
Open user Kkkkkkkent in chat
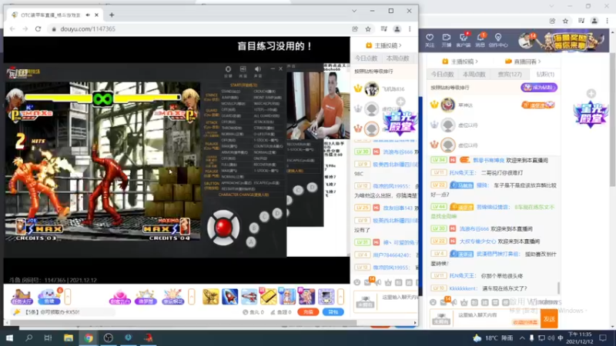pyautogui.click(x=464, y=288)
